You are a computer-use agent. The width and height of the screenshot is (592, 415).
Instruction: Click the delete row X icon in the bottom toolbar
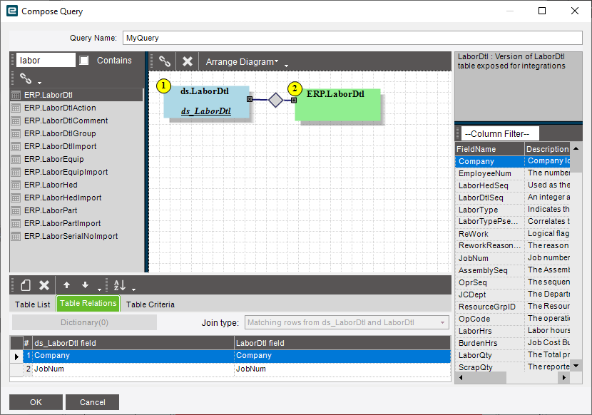coord(44,285)
